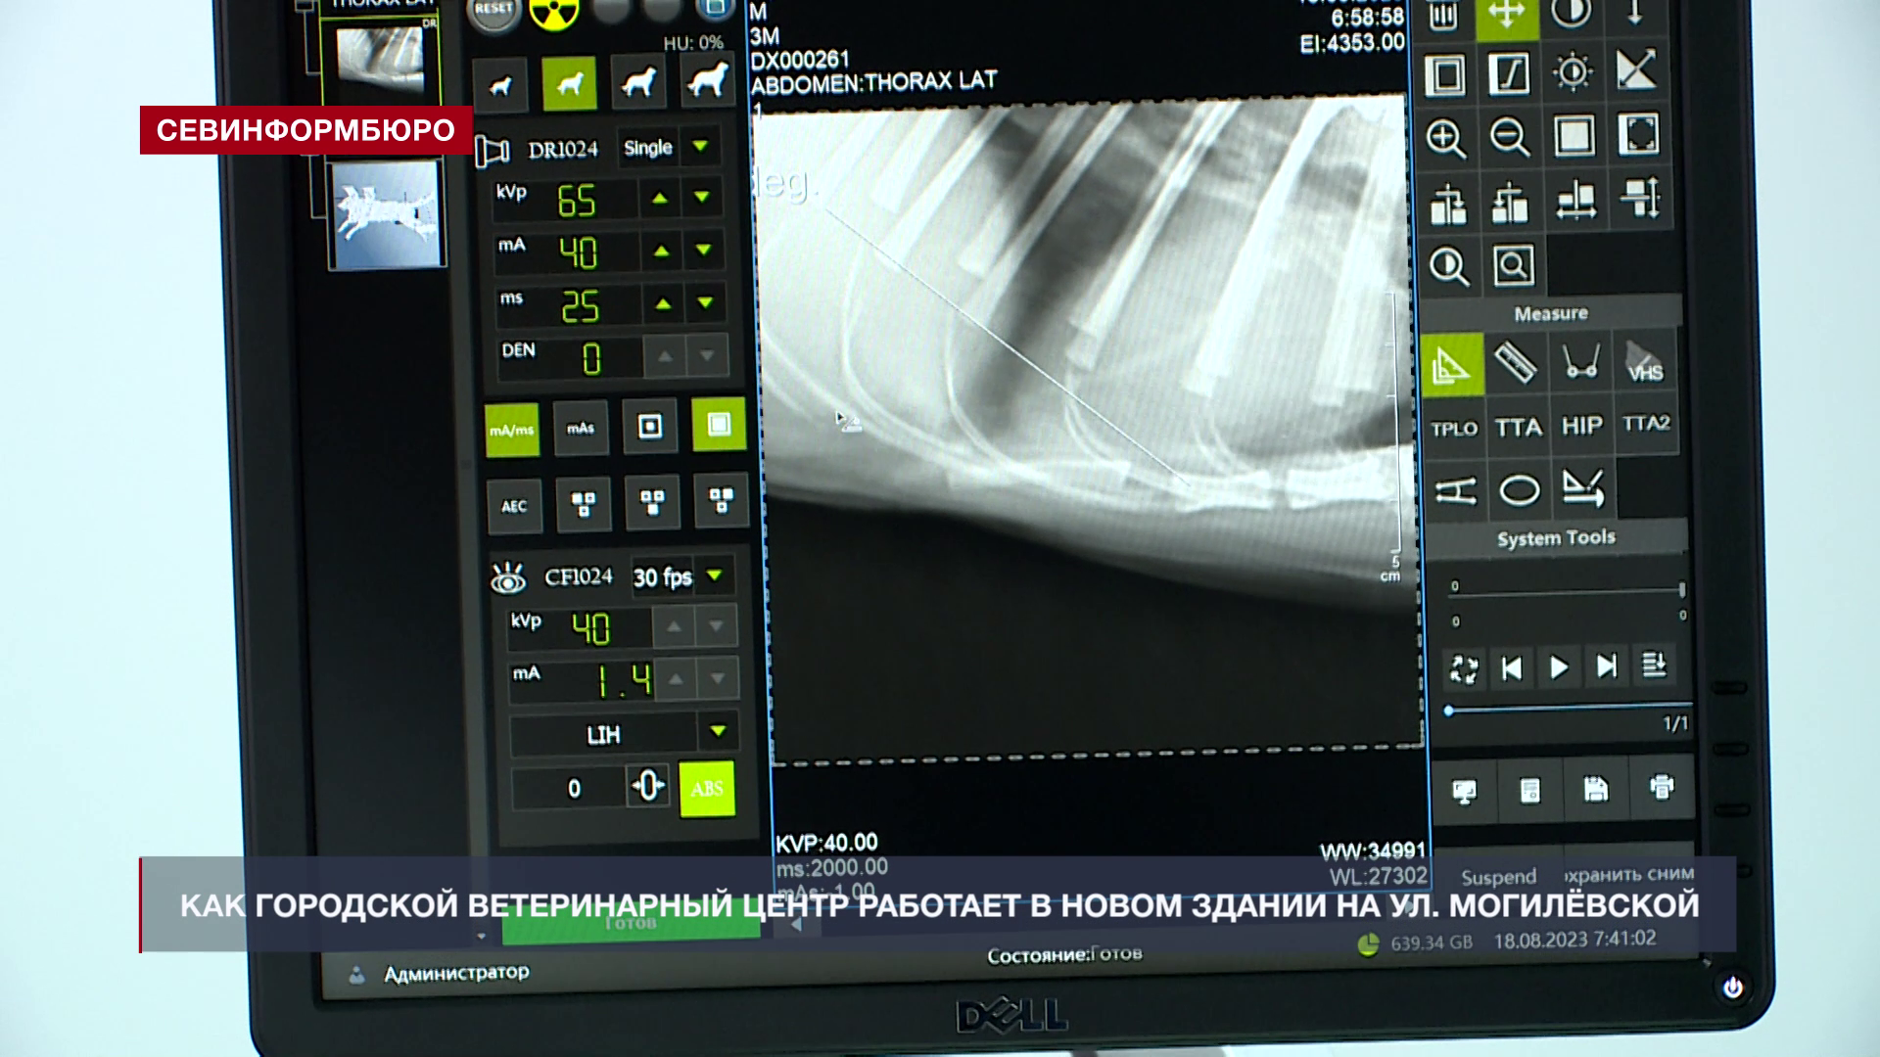This screenshot has height=1057, width=1880.
Task: Choose the ellipse region tool
Action: [1519, 489]
